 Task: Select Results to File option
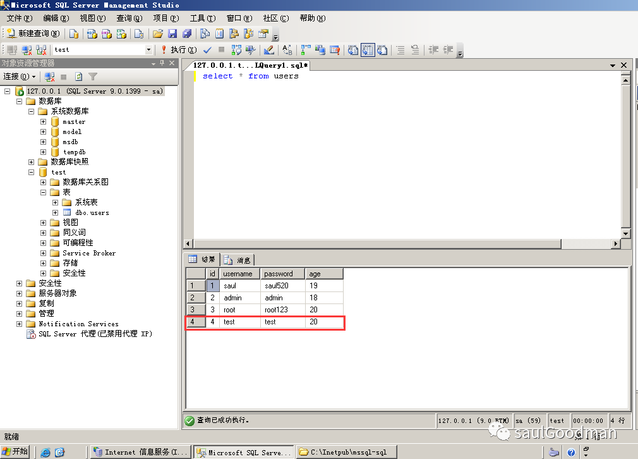382,50
